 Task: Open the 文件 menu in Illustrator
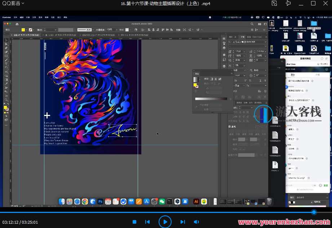(x=15, y=17)
